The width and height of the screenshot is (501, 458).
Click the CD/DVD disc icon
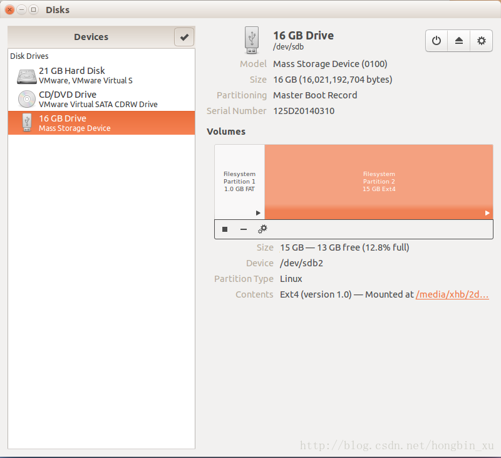[27, 99]
